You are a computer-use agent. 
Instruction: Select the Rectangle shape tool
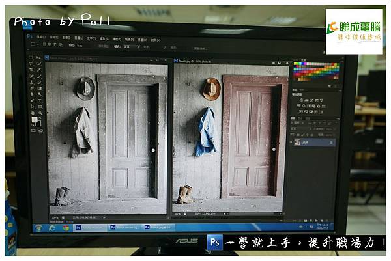click(x=40, y=107)
